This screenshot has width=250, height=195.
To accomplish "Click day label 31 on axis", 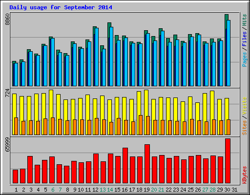I will click(234, 190).
